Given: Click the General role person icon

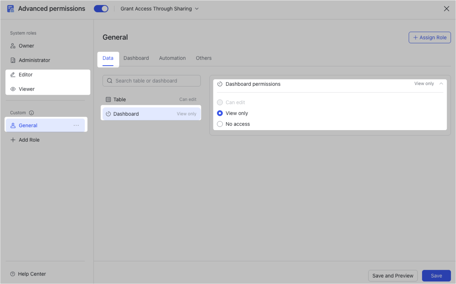Looking at the screenshot, I should (x=13, y=125).
